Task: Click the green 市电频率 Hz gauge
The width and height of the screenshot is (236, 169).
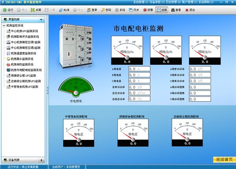Action: 76,87
